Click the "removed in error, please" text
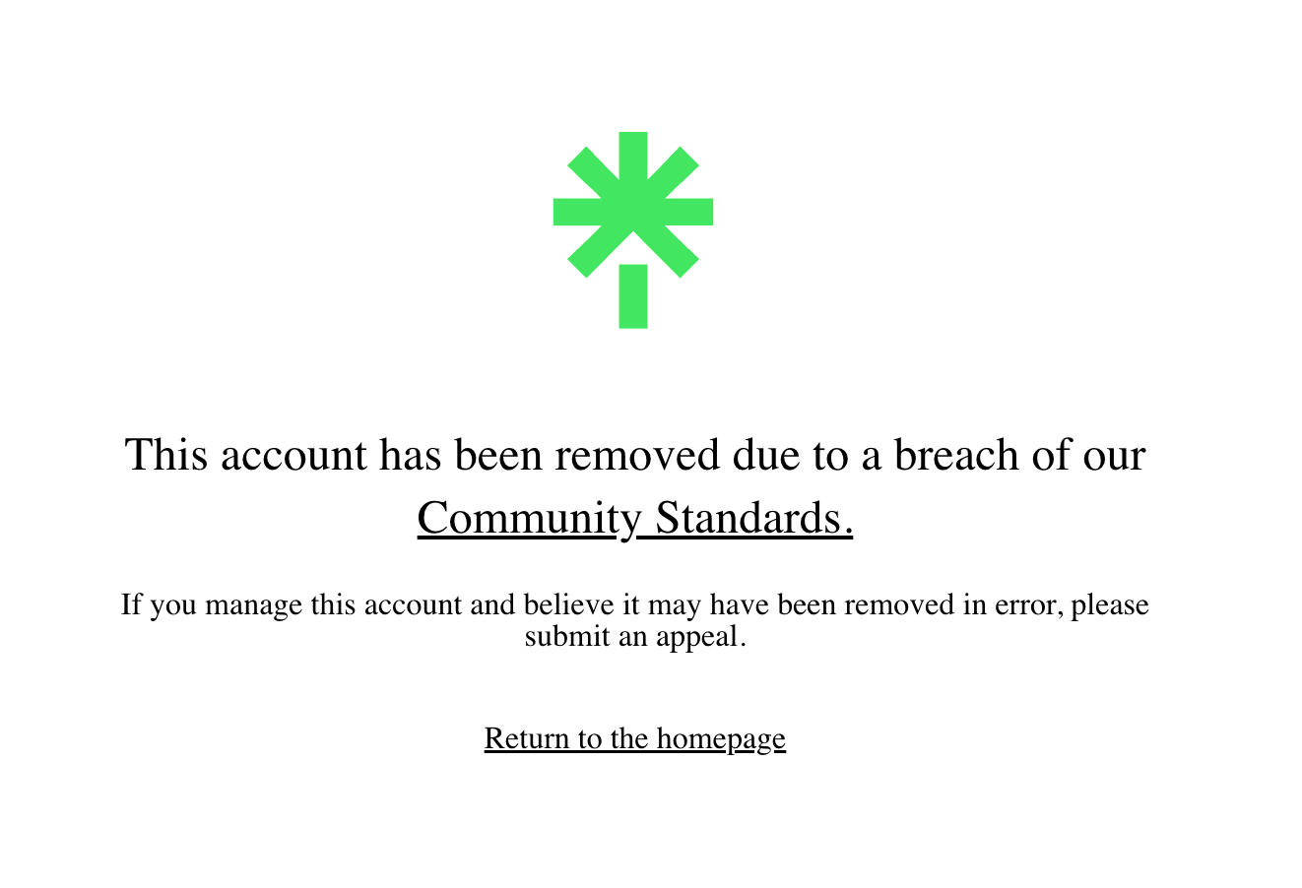Screen dimensions: 1302x888 point(997,604)
